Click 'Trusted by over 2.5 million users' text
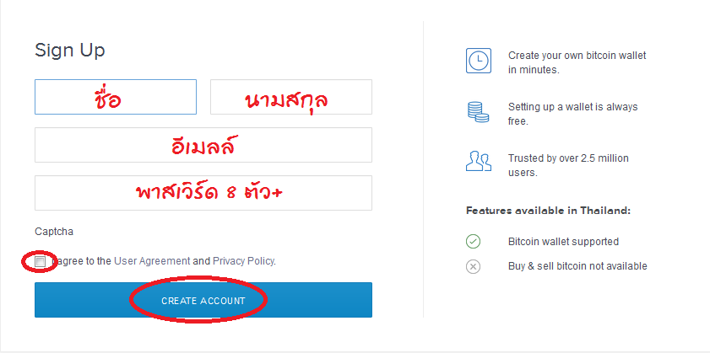The width and height of the screenshot is (710, 353). coord(568,165)
